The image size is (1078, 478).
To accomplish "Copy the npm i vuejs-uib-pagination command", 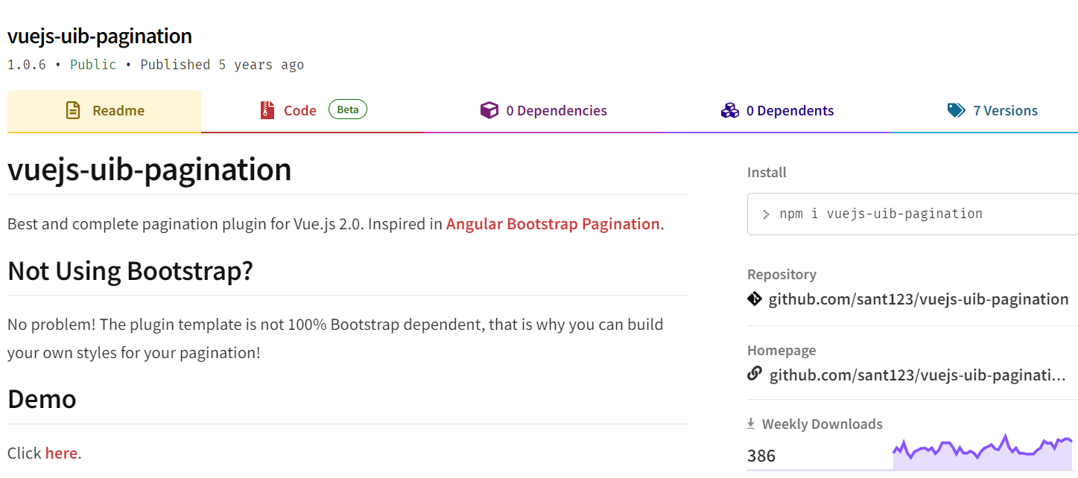I will pyautogui.click(x=881, y=214).
